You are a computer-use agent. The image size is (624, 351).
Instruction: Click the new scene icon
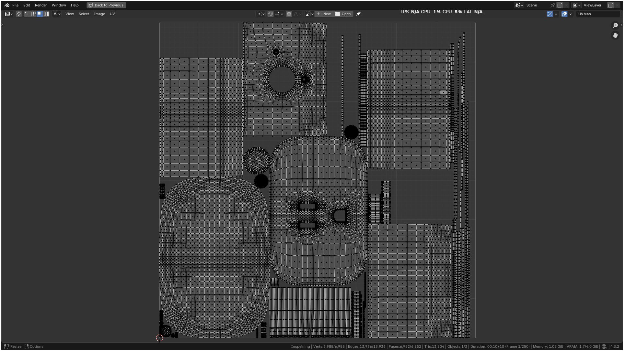pyautogui.click(x=560, y=5)
